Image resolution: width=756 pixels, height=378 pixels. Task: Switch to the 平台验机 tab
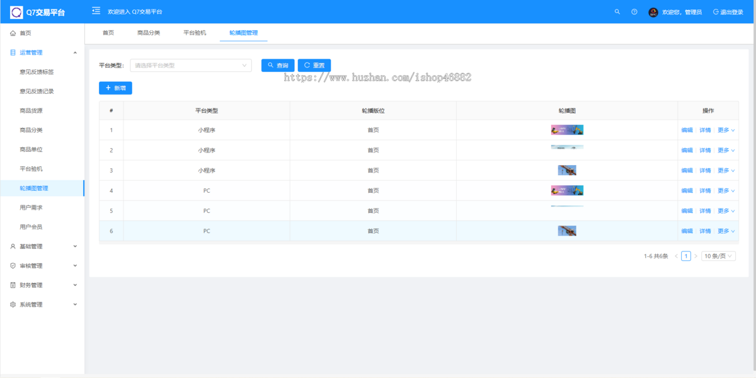point(195,33)
